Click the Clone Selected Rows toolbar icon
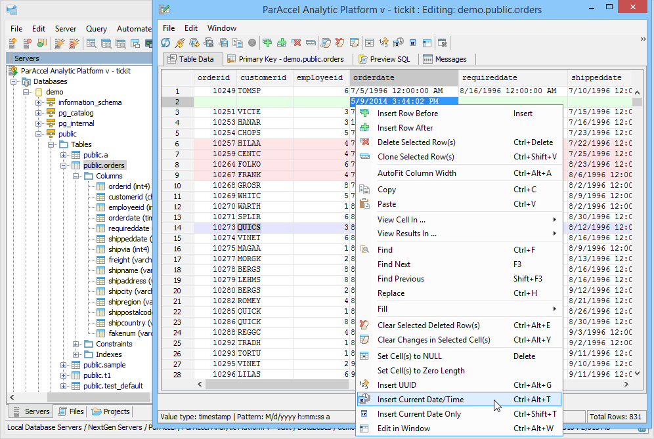Image resolution: width=654 pixels, height=439 pixels. point(311,43)
